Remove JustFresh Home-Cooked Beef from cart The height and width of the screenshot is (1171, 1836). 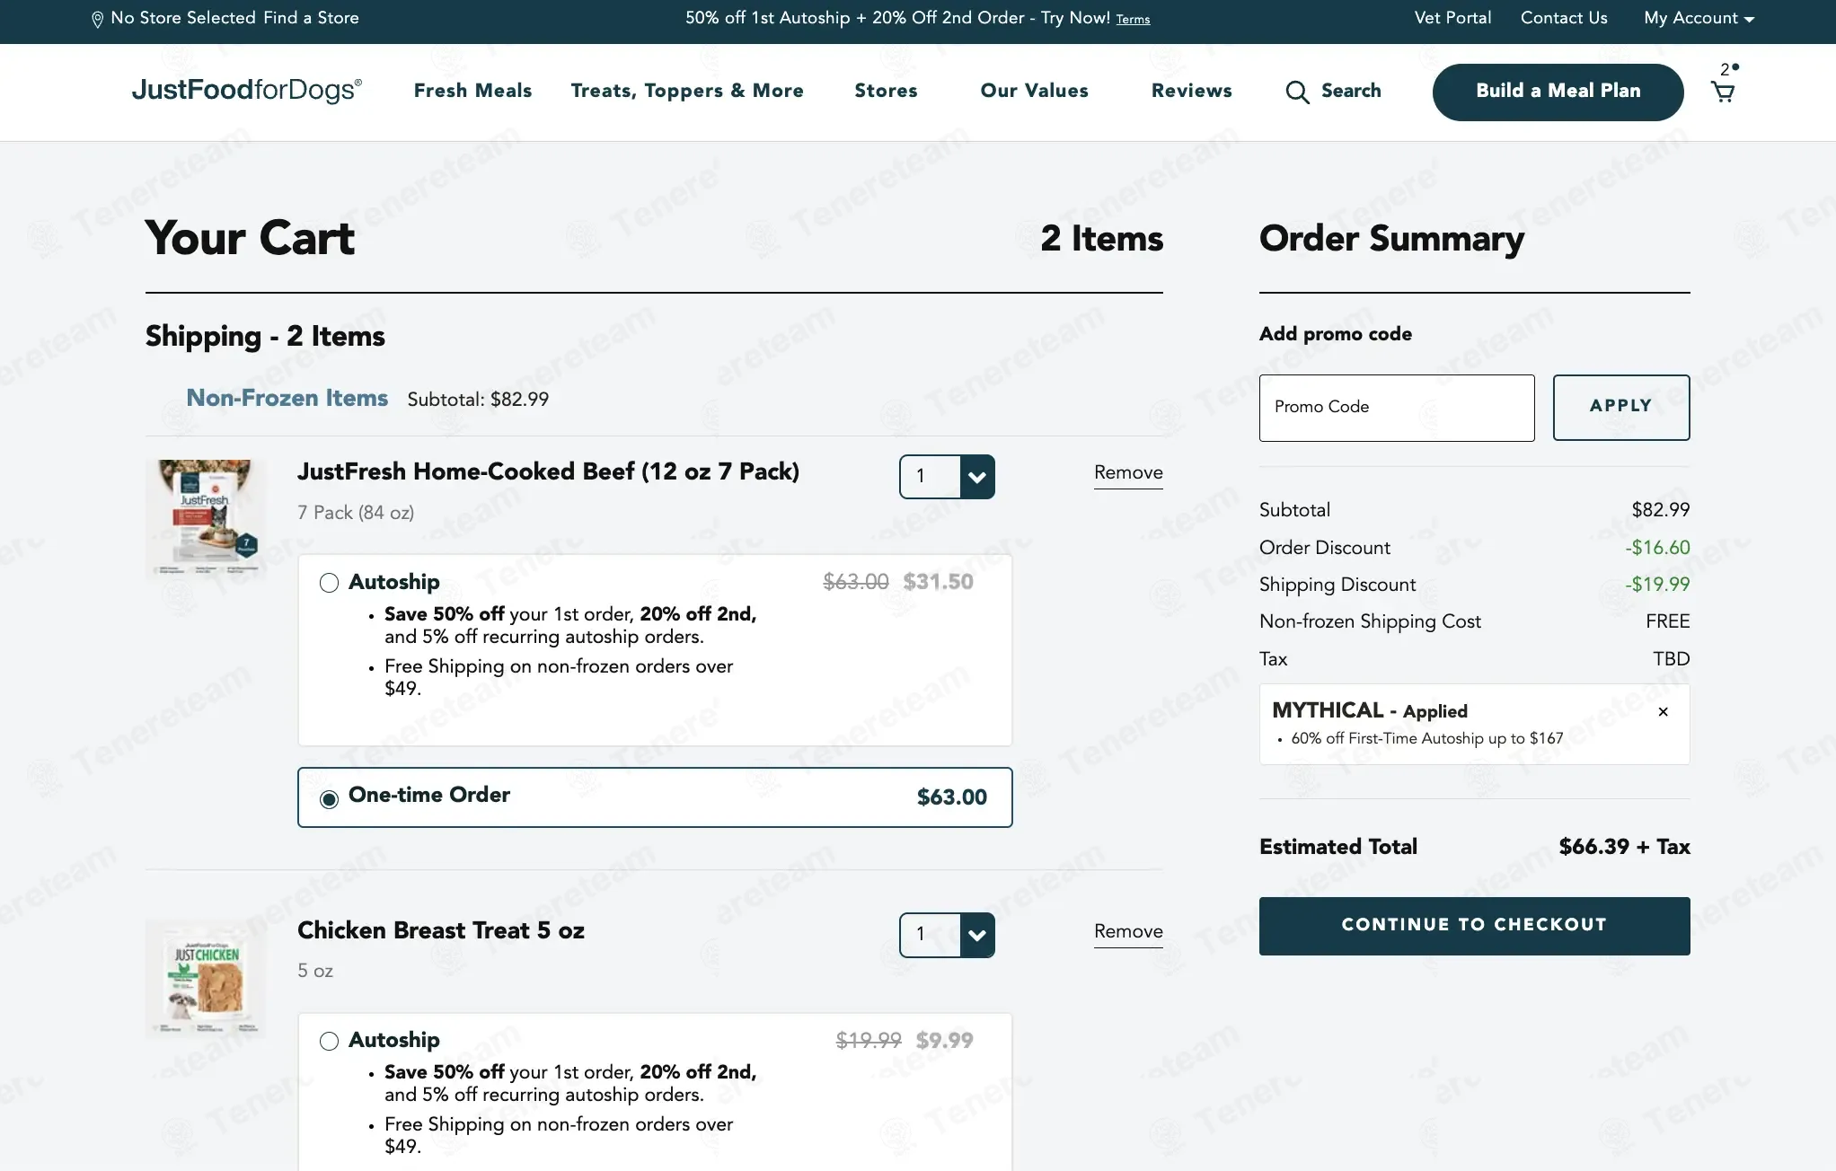pos(1128,473)
